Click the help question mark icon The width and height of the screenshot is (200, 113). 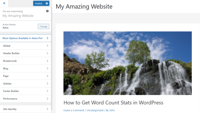(x=47, y=11)
